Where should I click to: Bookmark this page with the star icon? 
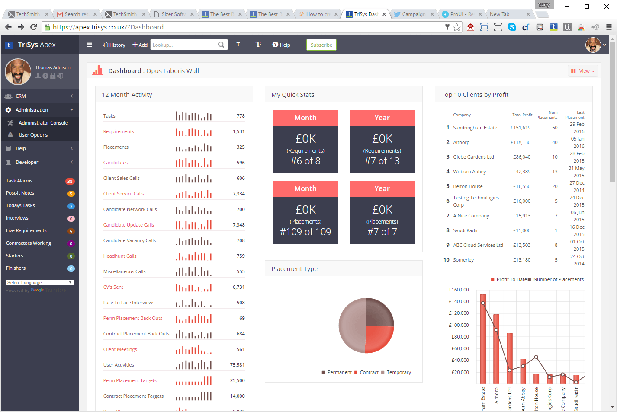tap(456, 27)
